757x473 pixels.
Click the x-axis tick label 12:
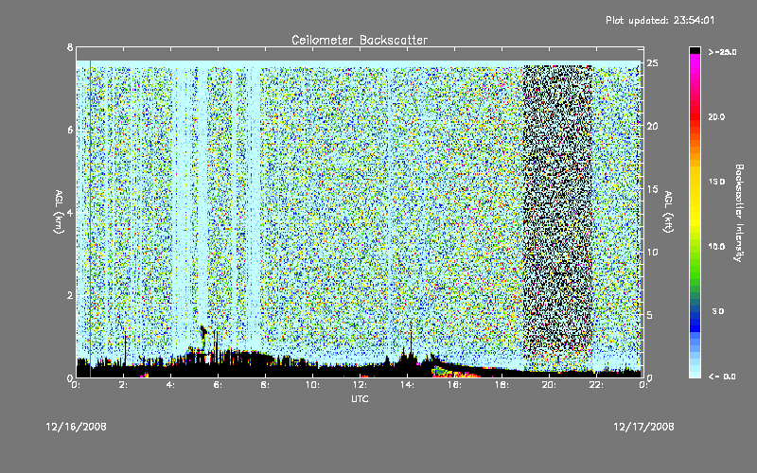coord(360,385)
